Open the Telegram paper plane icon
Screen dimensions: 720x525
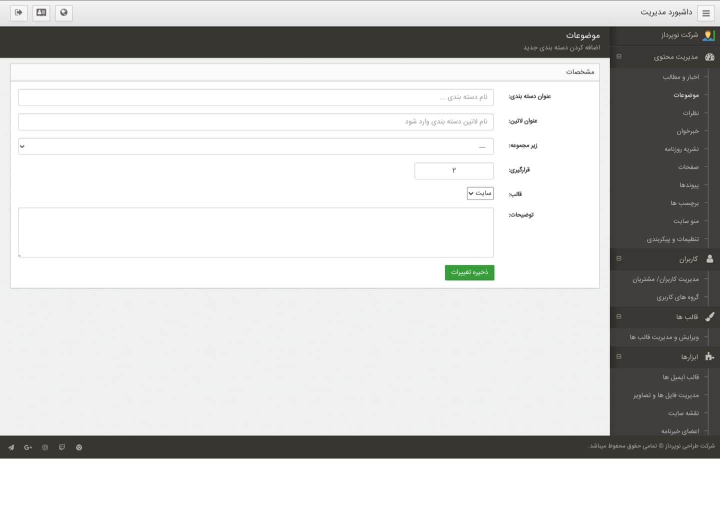click(x=11, y=447)
